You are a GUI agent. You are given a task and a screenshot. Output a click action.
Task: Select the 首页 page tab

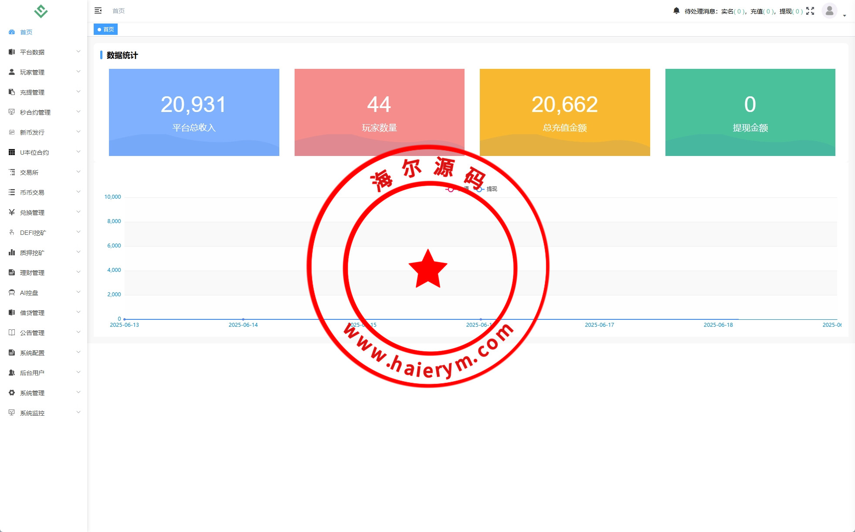coord(106,29)
